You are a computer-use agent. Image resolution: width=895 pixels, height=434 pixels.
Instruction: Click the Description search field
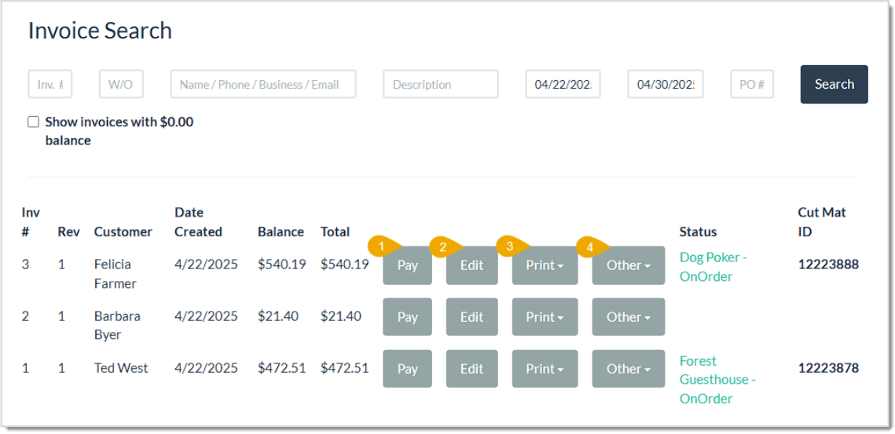point(441,85)
